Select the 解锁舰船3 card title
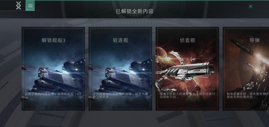This screenshot has height=127, width=269. (x=53, y=40)
